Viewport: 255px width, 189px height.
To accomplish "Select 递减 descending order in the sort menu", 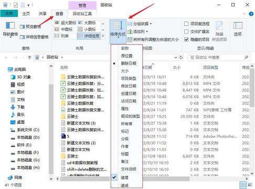I will click(126, 185).
